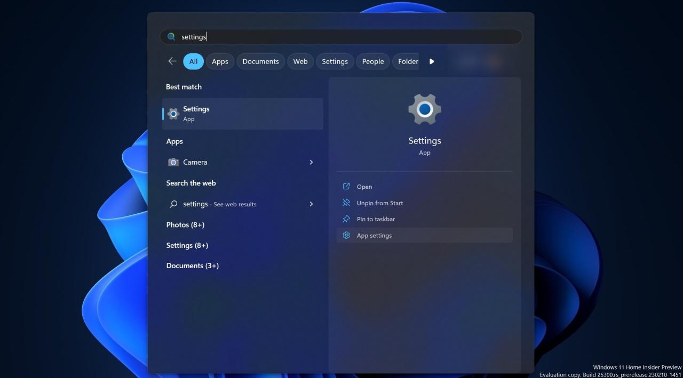This screenshot has width=683, height=378.
Task: Click the Apps section heading
Action: click(174, 141)
